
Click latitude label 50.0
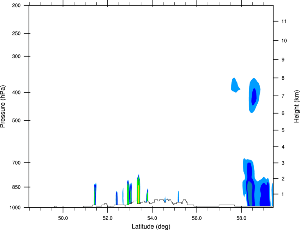pos(63,218)
